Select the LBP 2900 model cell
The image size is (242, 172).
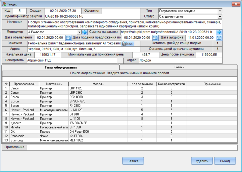coord(98,93)
